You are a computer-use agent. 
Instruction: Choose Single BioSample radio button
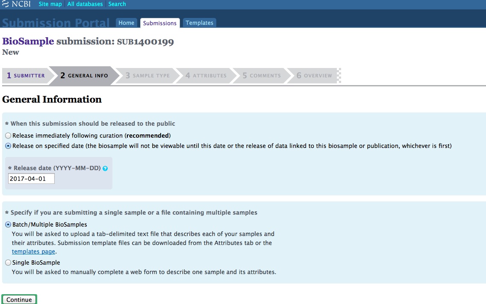click(x=9, y=263)
